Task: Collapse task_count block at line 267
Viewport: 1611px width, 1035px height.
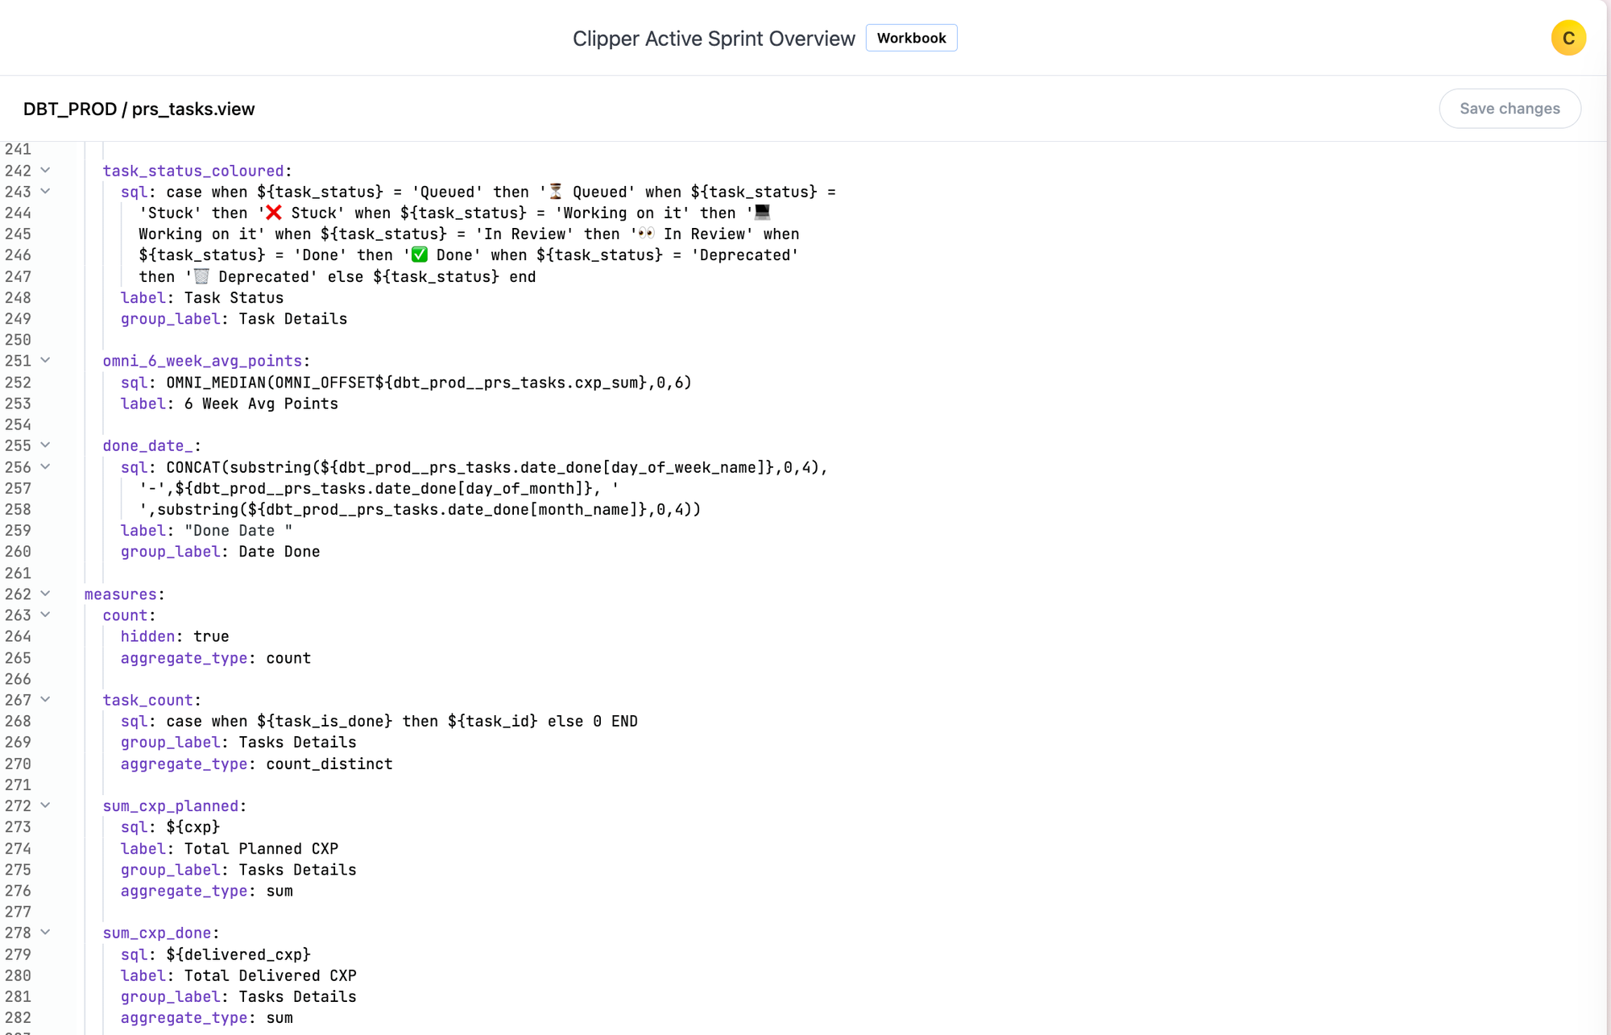Action: pyautogui.click(x=46, y=700)
